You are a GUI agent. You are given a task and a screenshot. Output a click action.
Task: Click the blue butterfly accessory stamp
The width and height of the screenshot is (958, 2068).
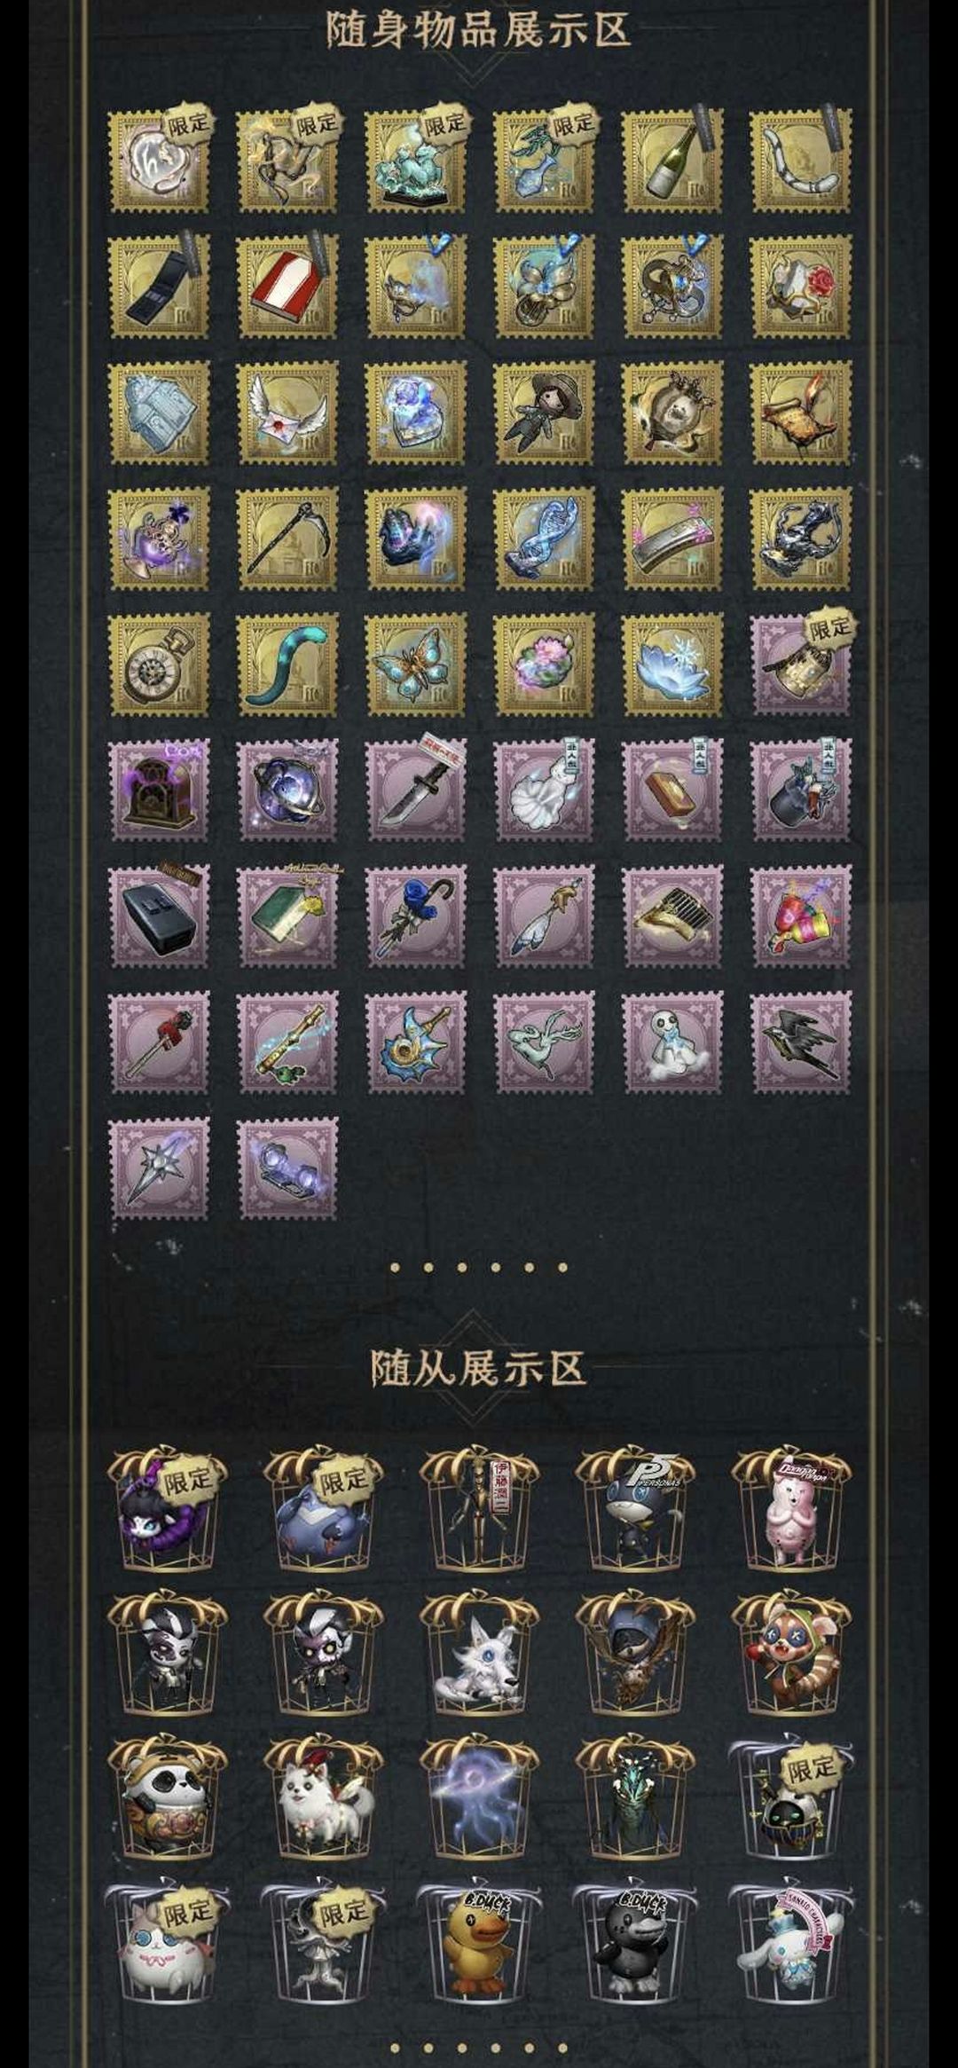point(416,664)
